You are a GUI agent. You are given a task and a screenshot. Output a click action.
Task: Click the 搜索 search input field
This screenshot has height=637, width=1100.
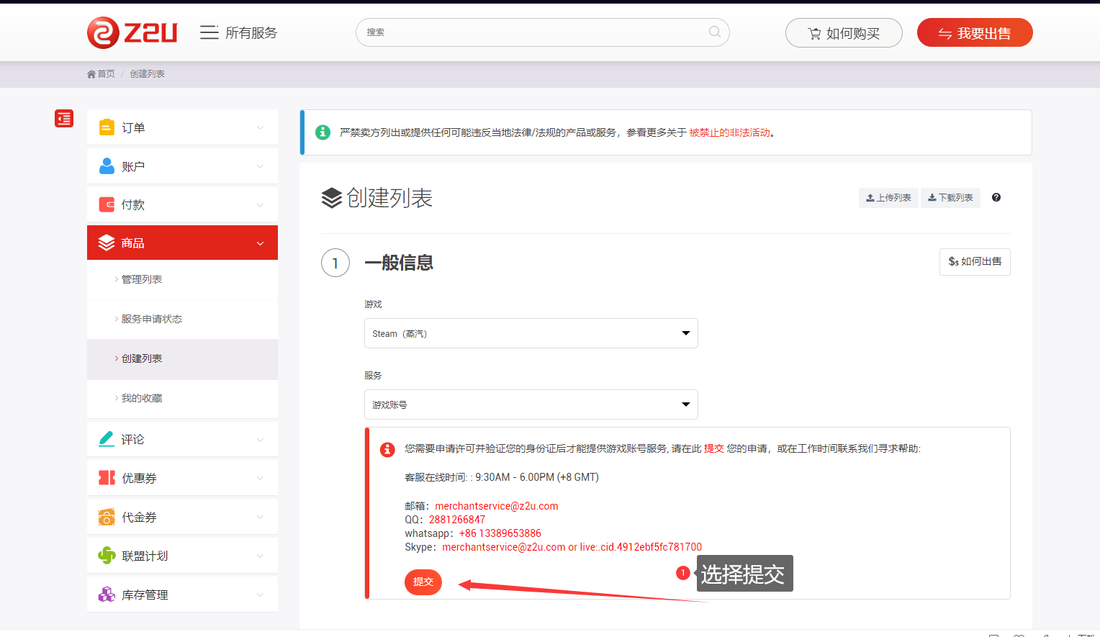[x=533, y=32]
